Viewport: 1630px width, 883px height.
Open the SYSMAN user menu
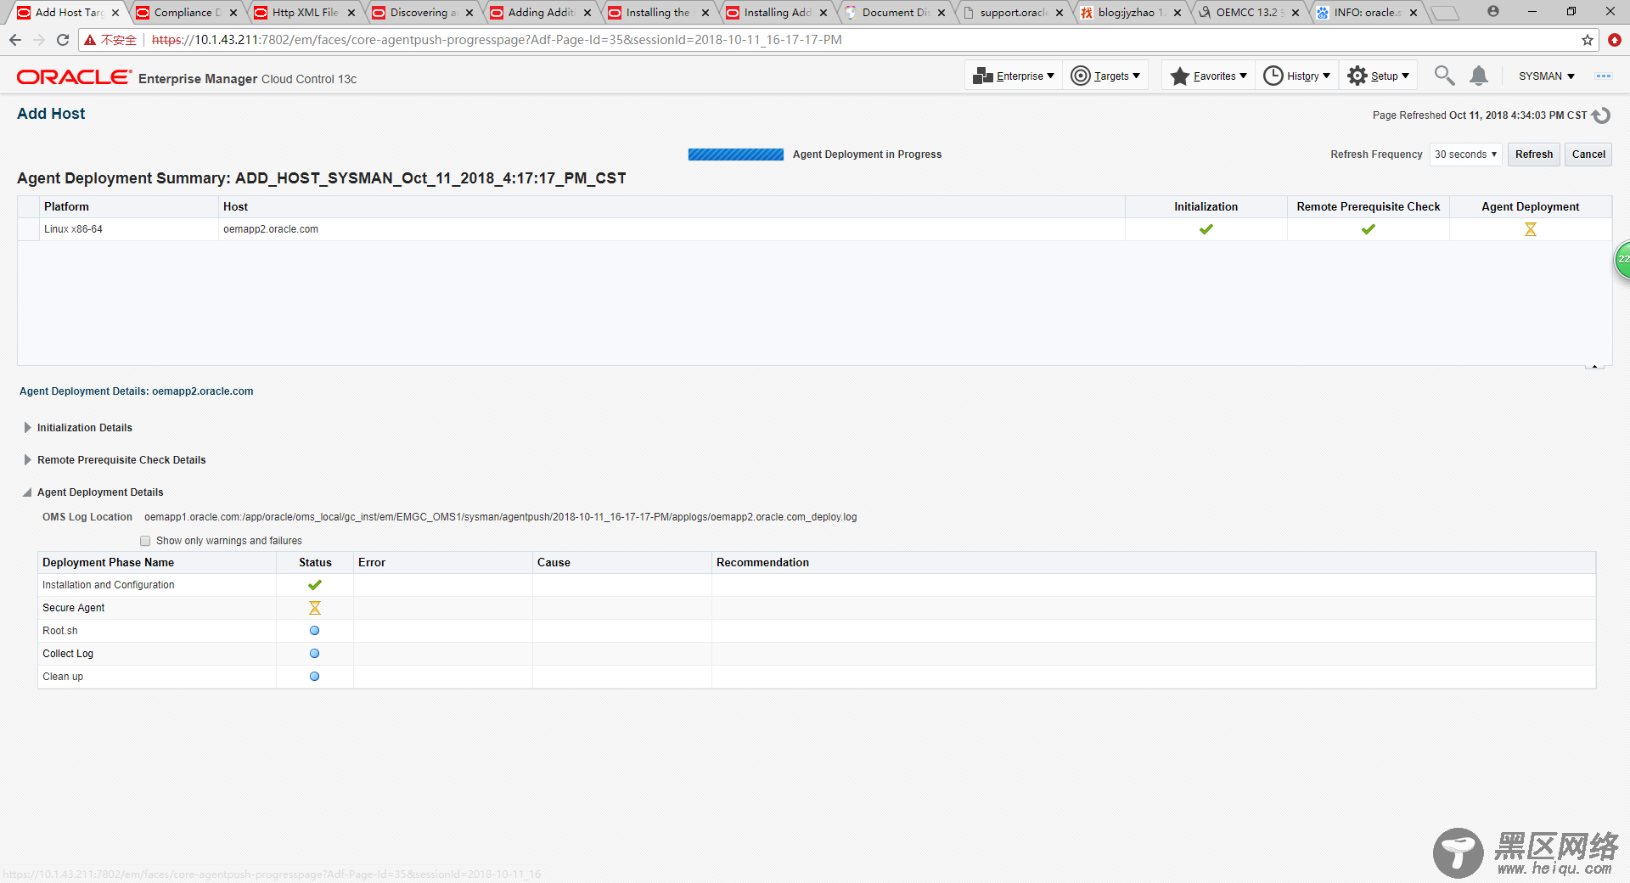tap(1546, 76)
